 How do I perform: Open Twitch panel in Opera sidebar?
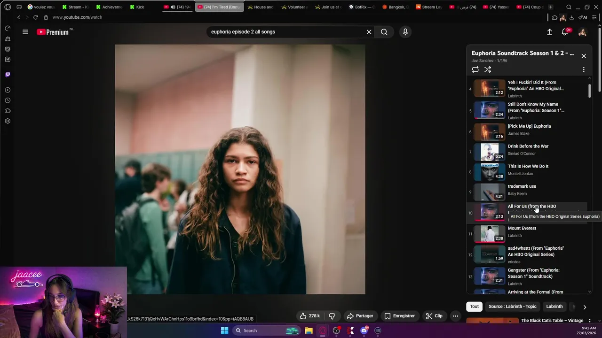point(8,74)
